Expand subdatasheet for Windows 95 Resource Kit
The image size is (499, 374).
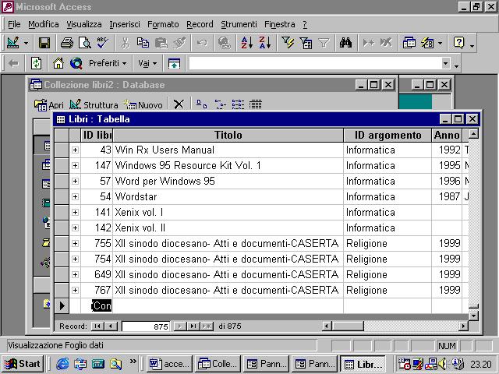click(x=75, y=165)
